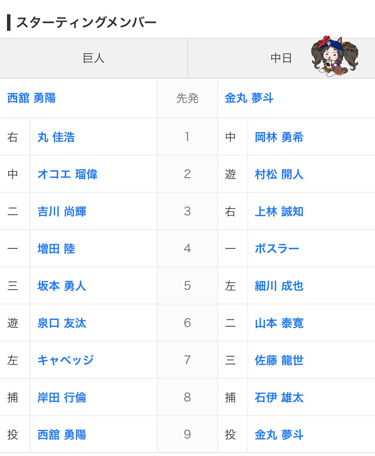The height and width of the screenshot is (456, 375).
Task: Open 泉口 友汰 player link
Action: [x=62, y=323]
